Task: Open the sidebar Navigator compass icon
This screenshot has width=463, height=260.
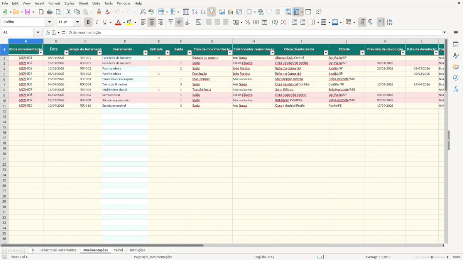Action: (456, 78)
